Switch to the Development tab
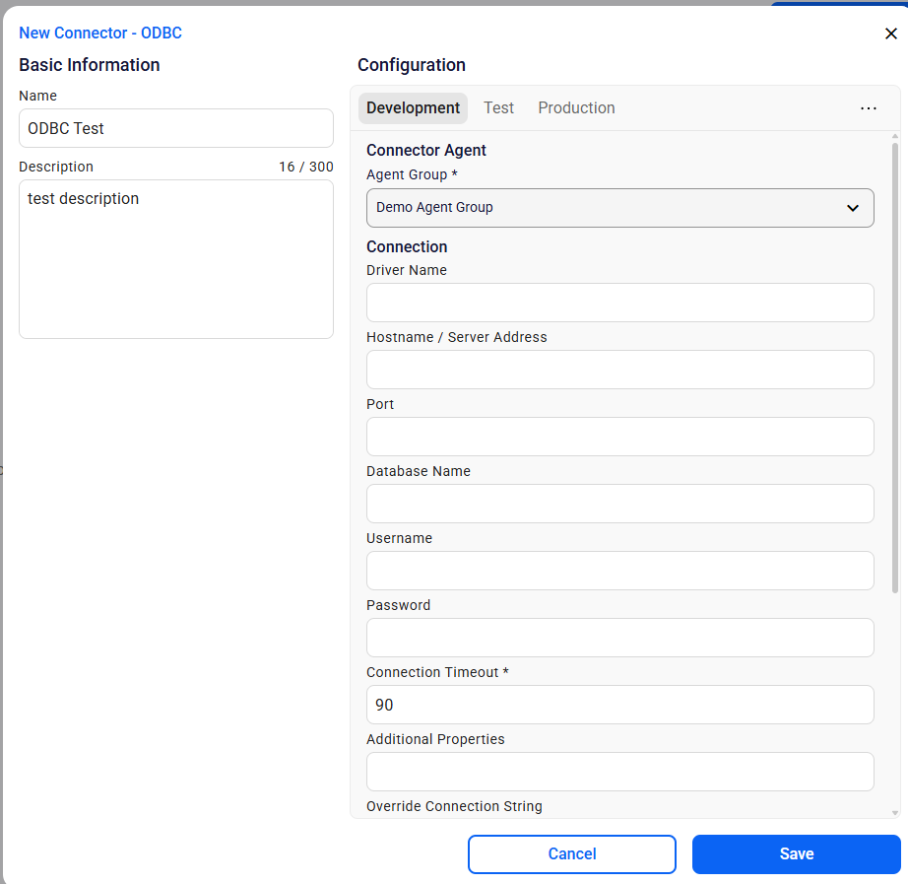 (413, 108)
